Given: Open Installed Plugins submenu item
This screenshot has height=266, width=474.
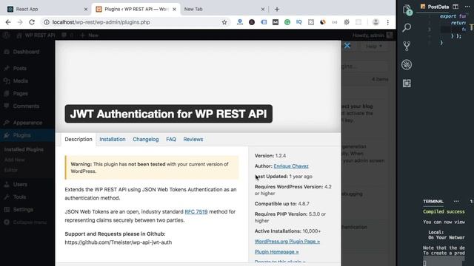Looking at the screenshot, I should coord(24,149).
